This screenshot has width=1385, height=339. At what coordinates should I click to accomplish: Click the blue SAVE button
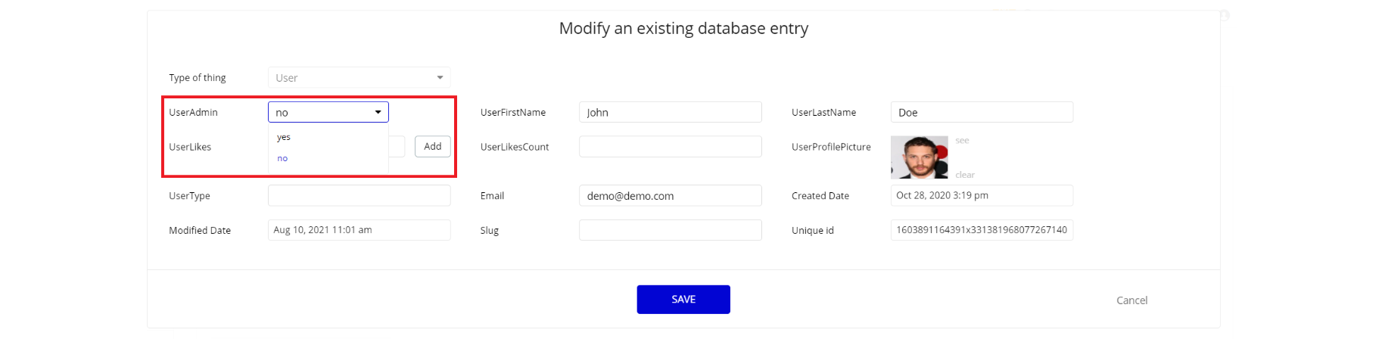683,300
